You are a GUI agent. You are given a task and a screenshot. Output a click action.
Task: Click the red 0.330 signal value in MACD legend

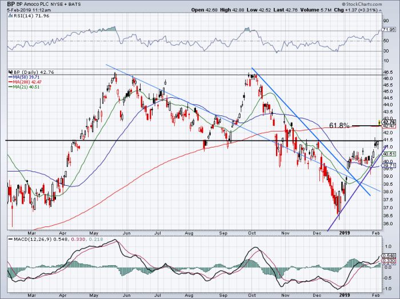pyautogui.click(x=77, y=240)
